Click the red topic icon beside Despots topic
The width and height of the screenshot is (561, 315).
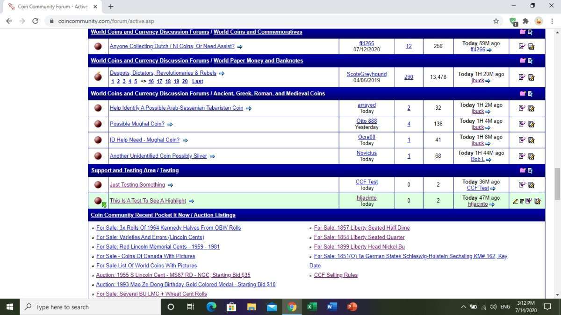pos(98,77)
